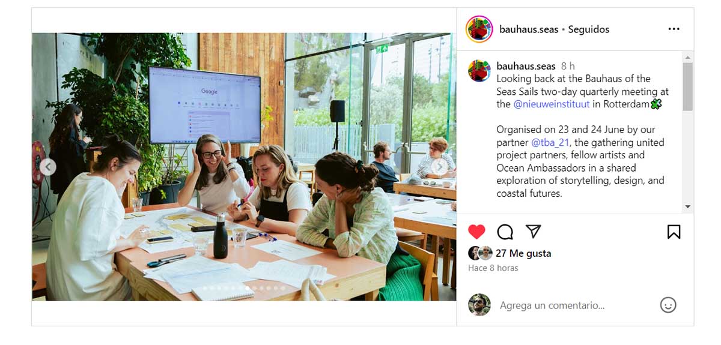This screenshot has height=345, width=721.
Task: View the 27 Me gusta likes list
Action: pyautogui.click(x=523, y=253)
